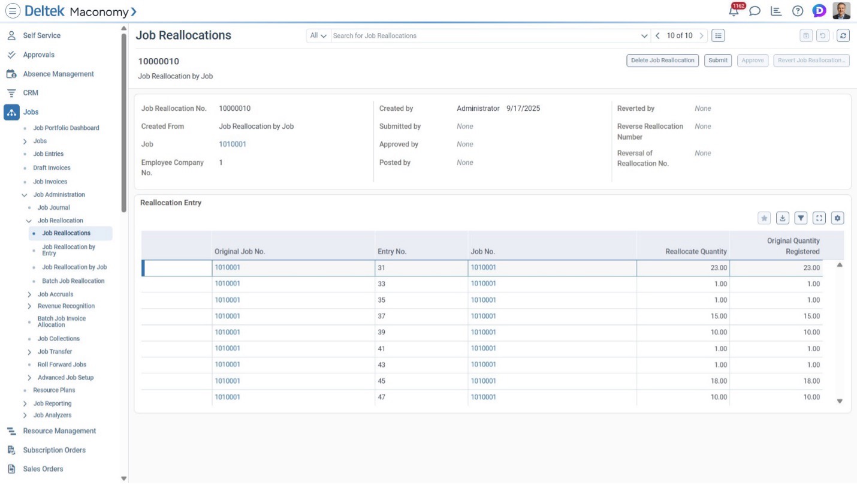
Task: Click the refresh icon in header
Action: click(x=843, y=36)
